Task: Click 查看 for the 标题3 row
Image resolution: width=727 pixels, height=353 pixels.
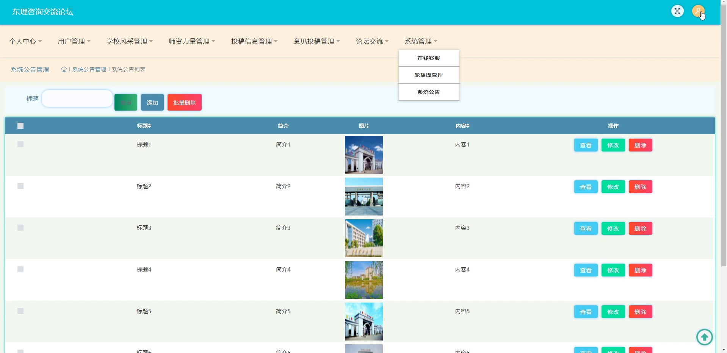Action: pyautogui.click(x=586, y=228)
